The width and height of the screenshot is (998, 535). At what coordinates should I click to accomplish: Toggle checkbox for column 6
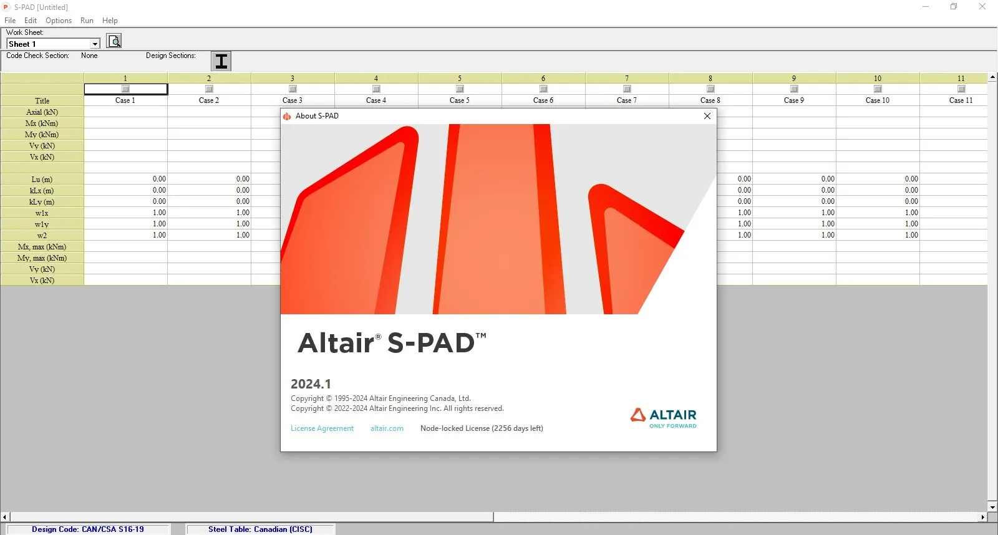coord(543,89)
